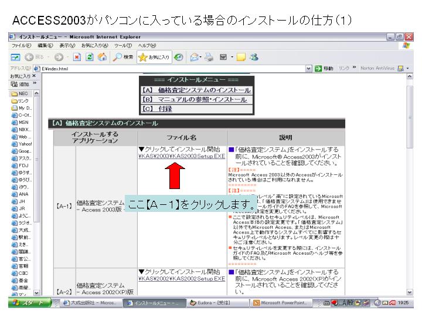Expand the リンク links chevron
Image resolution: width=422 pixels, height=317 pixels.
tap(354, 68)
